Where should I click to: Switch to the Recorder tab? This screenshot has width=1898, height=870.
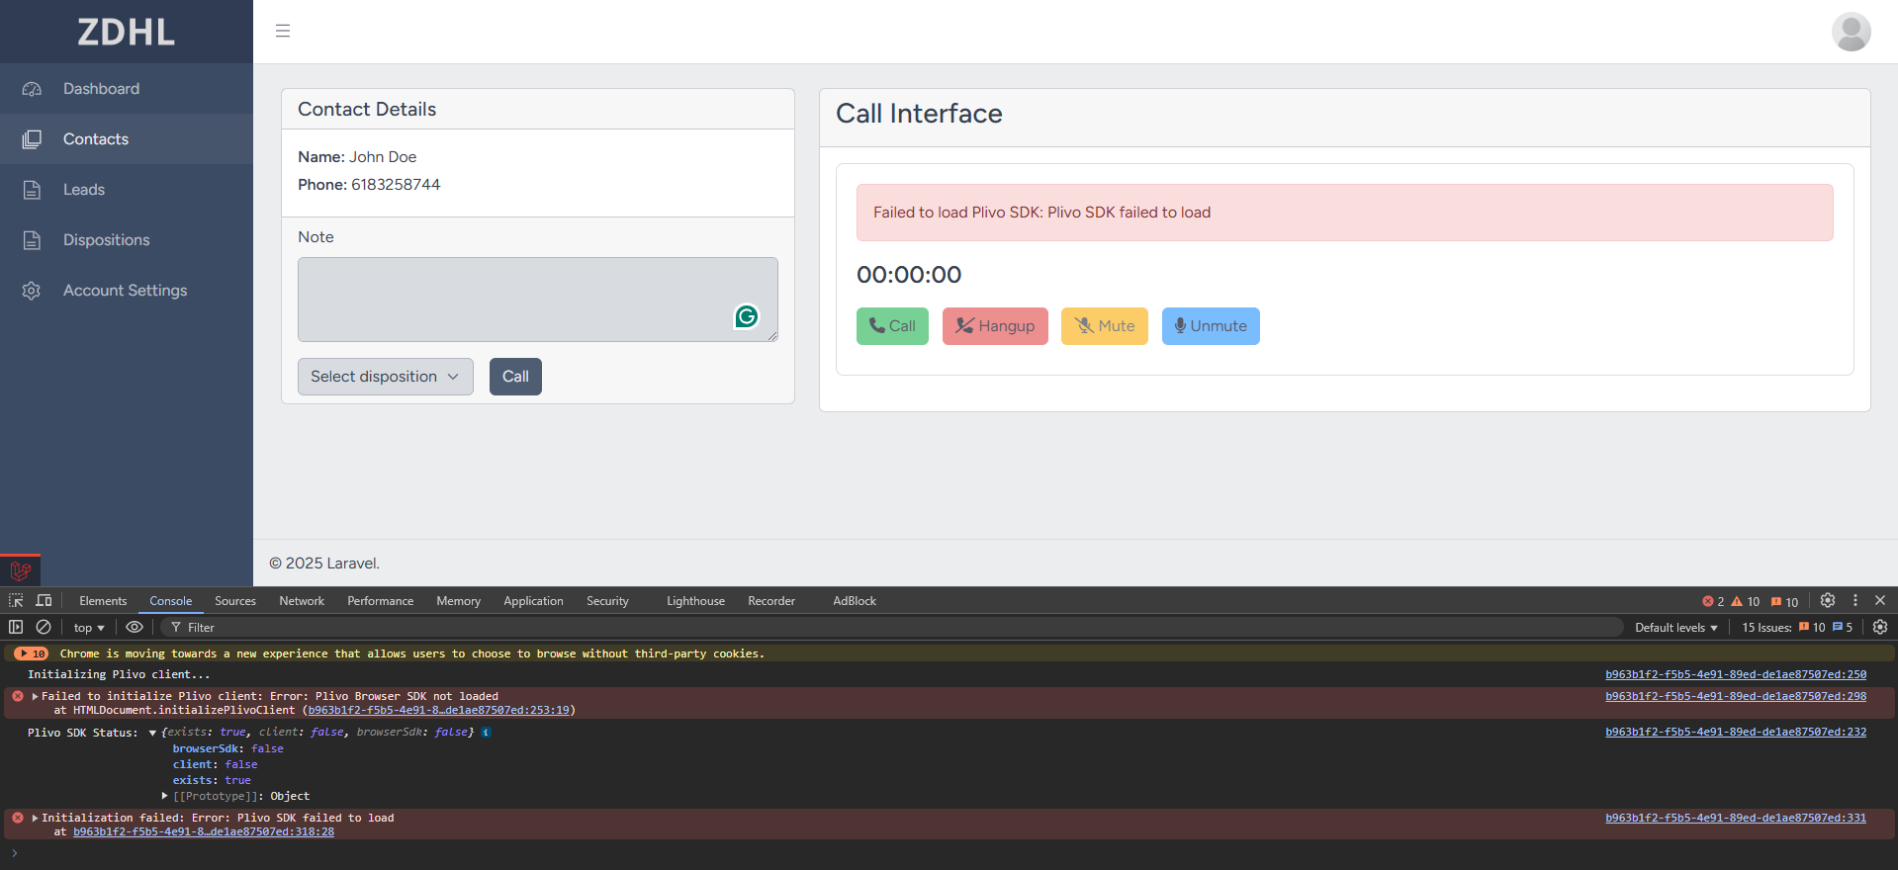click(x=771, y=600)
